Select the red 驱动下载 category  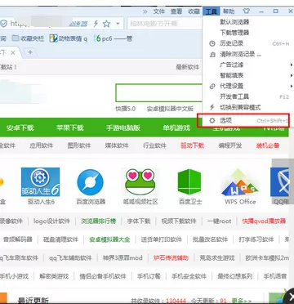192,145
